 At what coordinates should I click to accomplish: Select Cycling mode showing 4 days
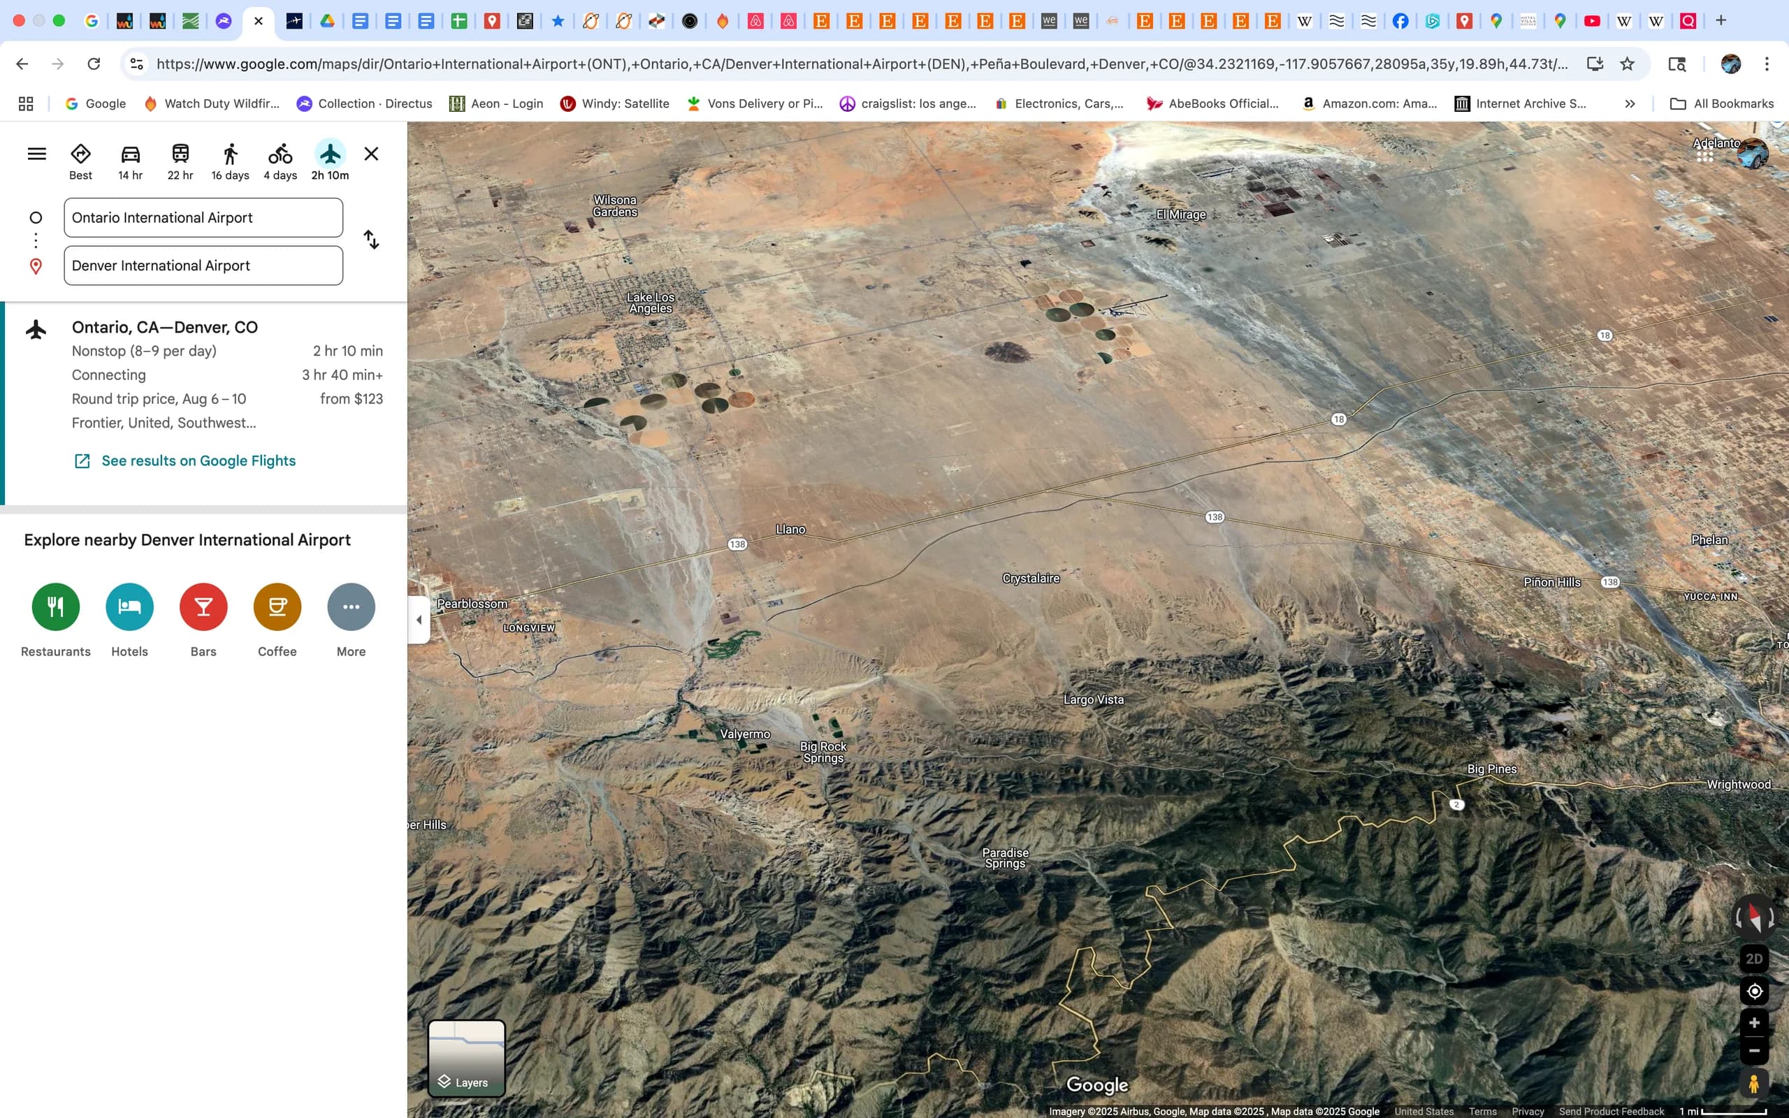pos(280,162)
